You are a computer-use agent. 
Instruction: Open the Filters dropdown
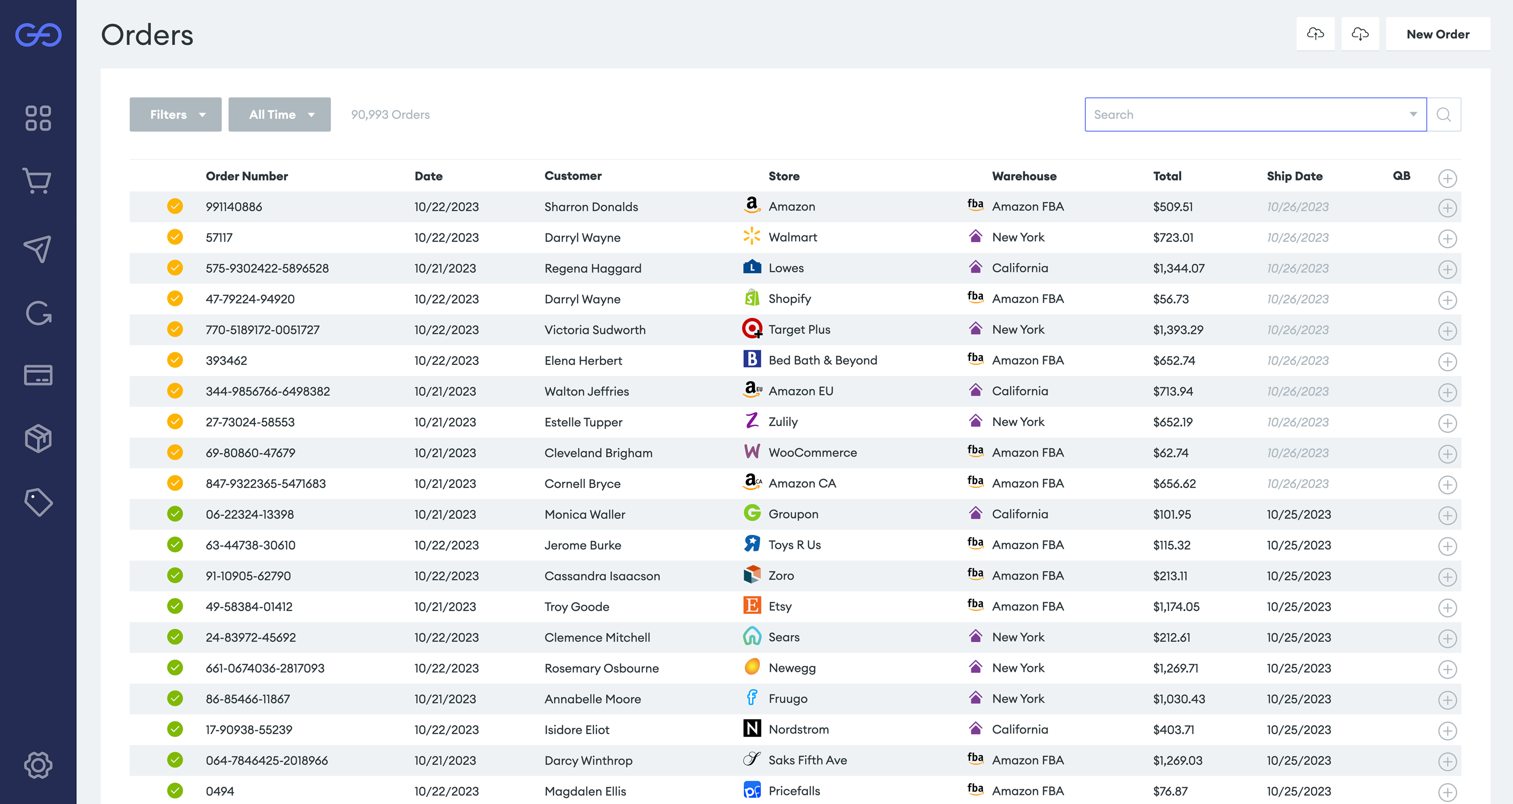pos(175,114)
